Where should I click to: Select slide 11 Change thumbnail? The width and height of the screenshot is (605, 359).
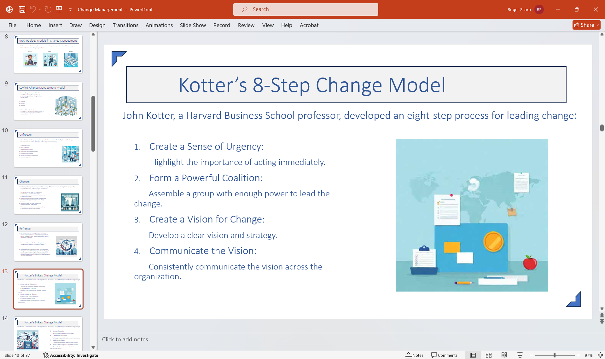coord(48,195)
